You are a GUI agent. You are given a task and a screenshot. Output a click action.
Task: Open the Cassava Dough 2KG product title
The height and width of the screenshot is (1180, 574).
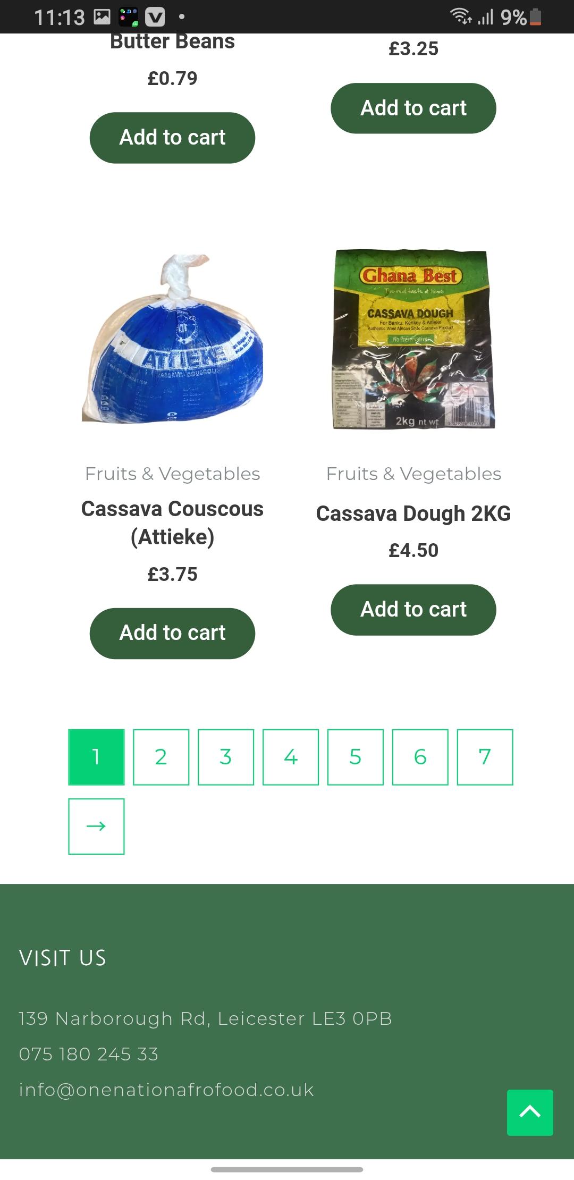coord(413,513)
